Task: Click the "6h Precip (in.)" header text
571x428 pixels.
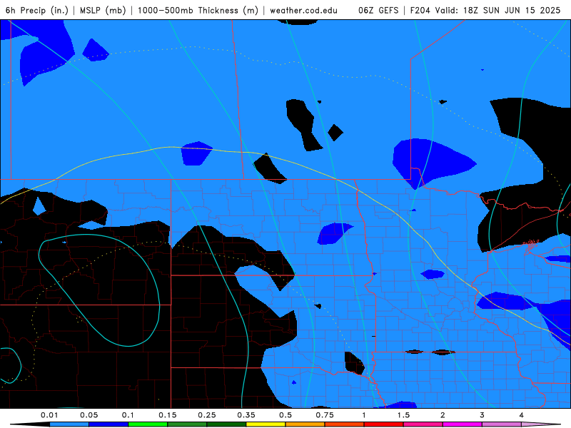Action: [x=37, y=10]
